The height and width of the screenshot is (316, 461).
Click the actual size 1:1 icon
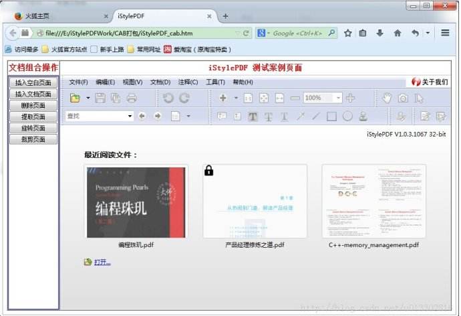(x=248, y=98)
